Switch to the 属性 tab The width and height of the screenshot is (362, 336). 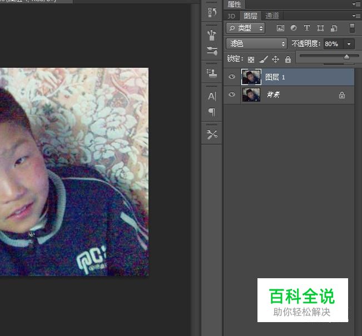click(x=234, y=4)
